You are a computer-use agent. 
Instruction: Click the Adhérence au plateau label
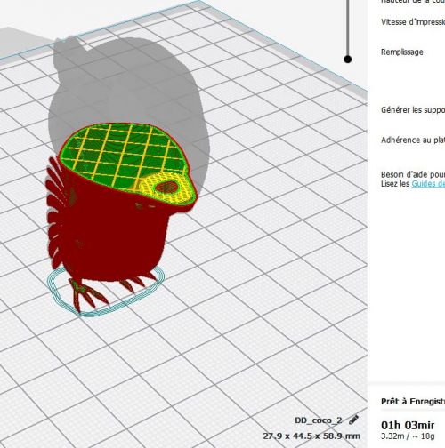[x=413, y=140]
